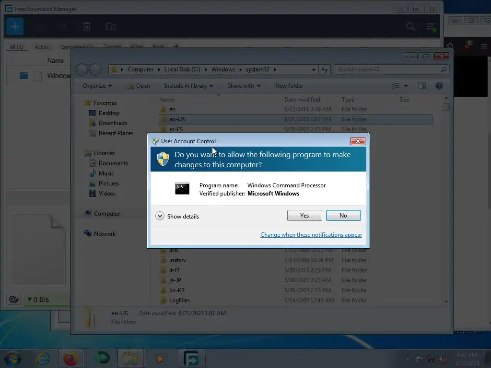Select the LogFiles folder
Viewport: 491px width, 368px height.
click(179, 300)
